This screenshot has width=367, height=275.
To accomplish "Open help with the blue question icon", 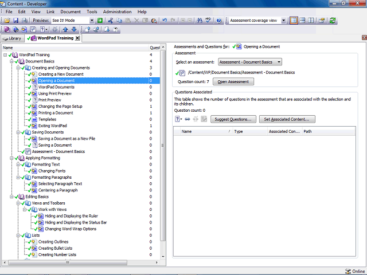I will (x=219, y=21).
